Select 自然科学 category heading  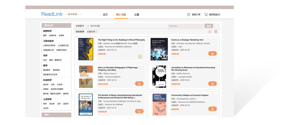click(47, 31)
